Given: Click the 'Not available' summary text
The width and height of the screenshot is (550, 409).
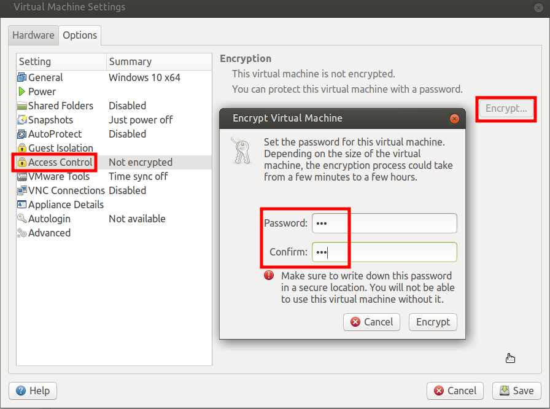Looking at the screenshot, I should tap(137, 219).
